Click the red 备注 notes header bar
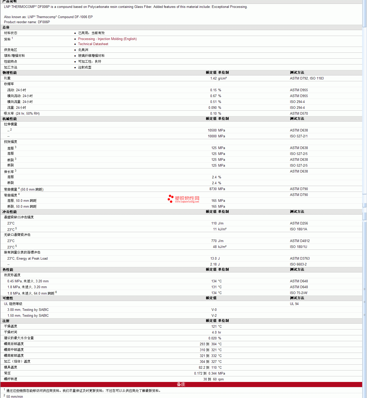The height and width of the screenshot is (398, 367). [181, 384]
